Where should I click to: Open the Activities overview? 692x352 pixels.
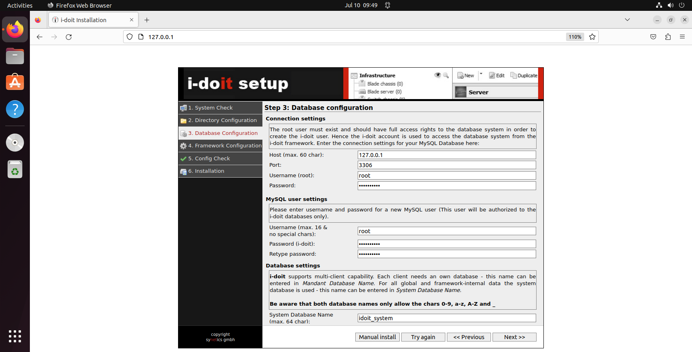coord(20,5)
